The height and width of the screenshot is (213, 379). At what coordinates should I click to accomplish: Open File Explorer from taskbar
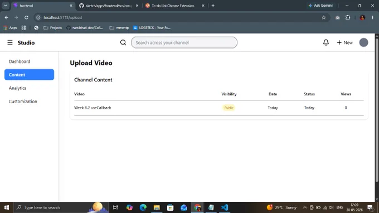click(157, 207)
